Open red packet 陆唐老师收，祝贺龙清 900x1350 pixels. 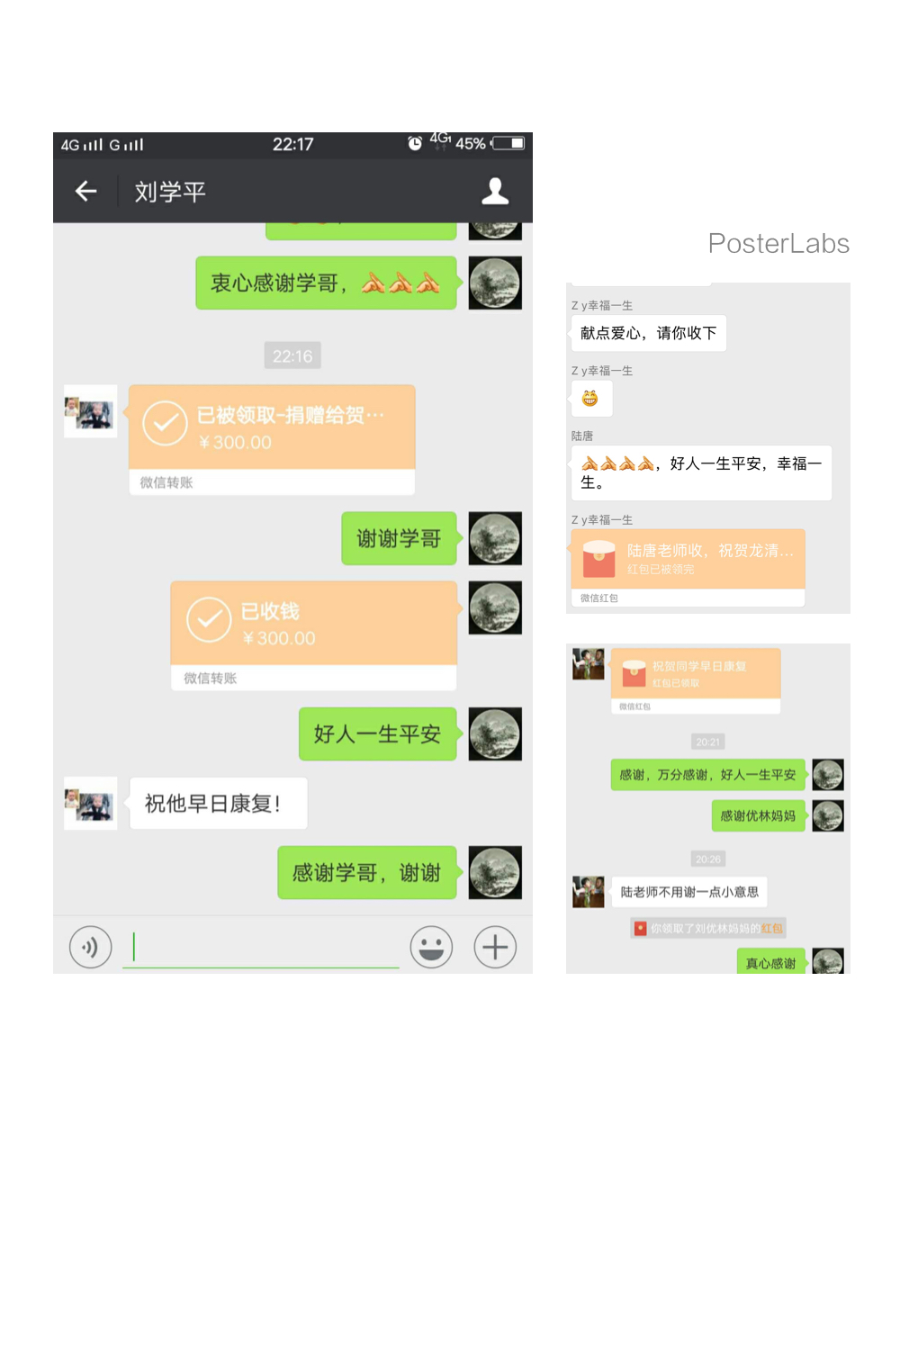(688, 568)
